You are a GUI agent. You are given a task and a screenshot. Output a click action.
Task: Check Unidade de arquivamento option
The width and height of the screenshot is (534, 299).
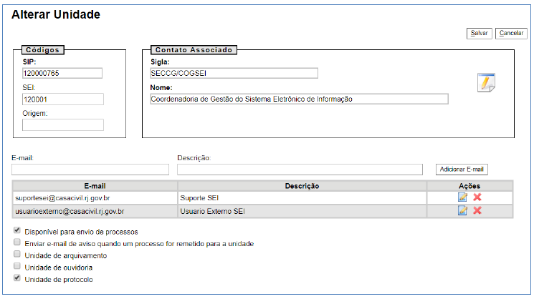click(x=16, y=255)
